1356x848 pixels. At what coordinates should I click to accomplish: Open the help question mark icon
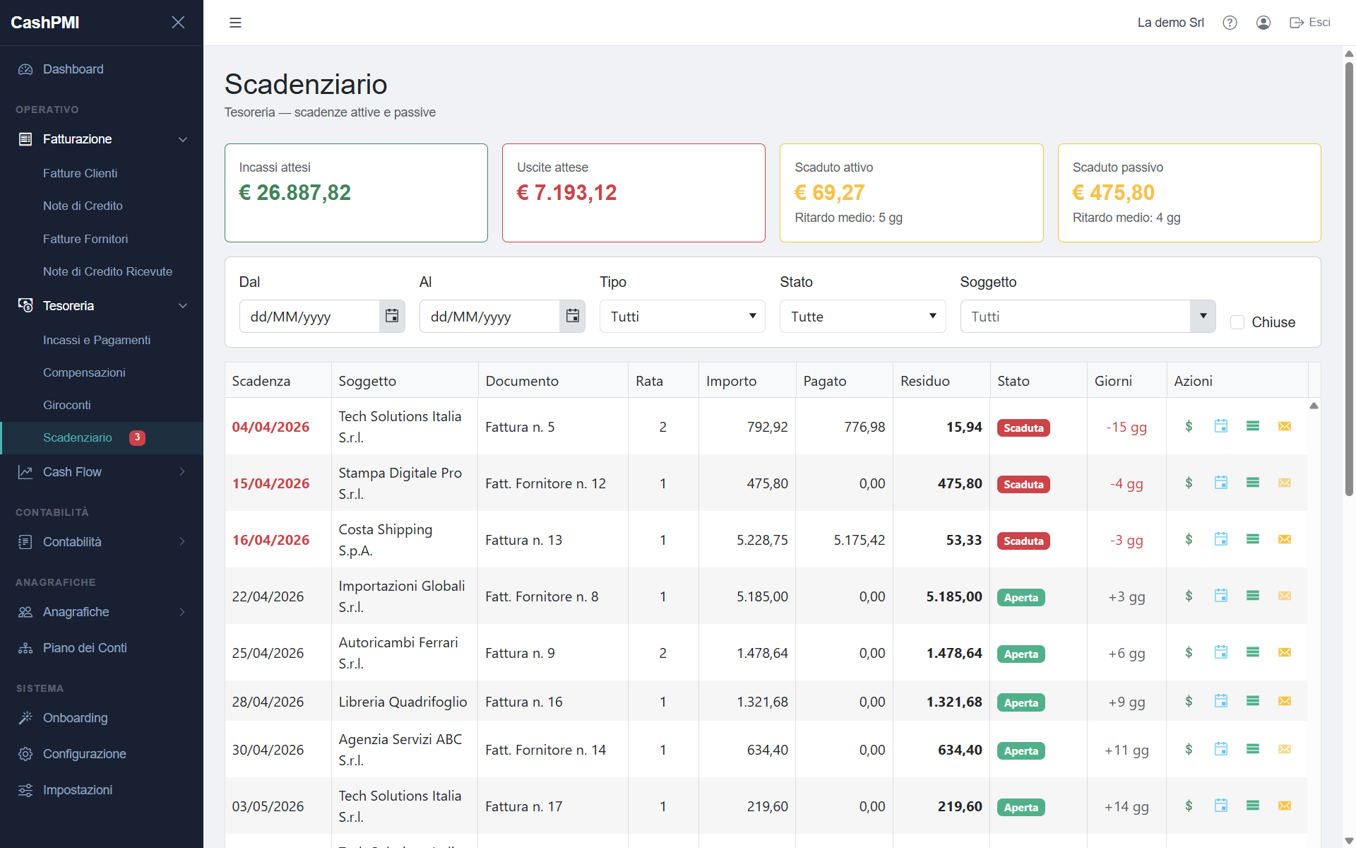coord(1230,23)
